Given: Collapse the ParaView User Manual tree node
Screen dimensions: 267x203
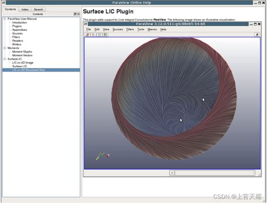Looking at the screenshot, I should coord(5,19).
